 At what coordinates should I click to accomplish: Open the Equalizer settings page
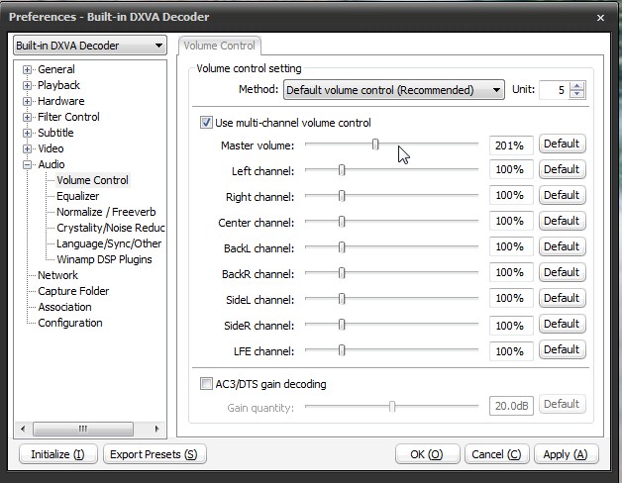(77, 196)
